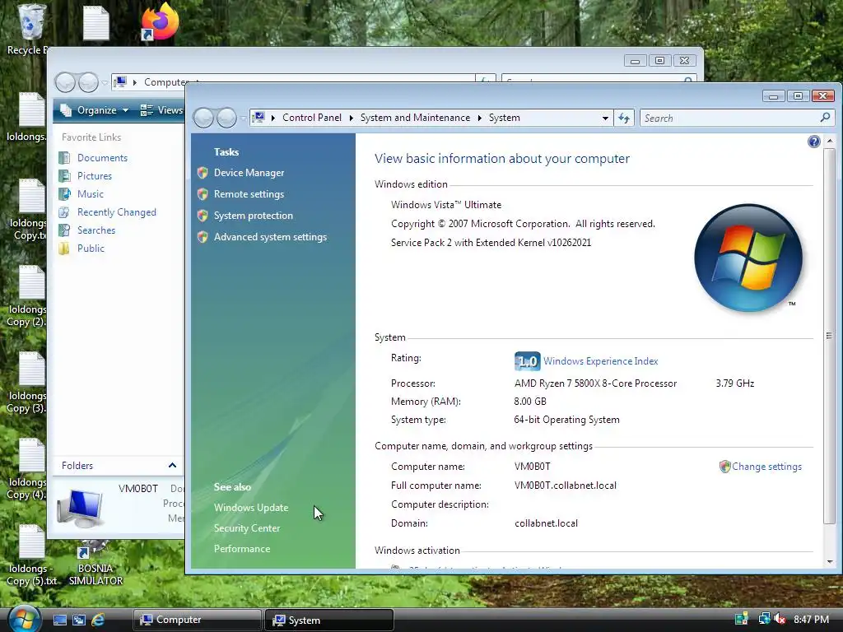Expand arrow before Control Panel breadcrumb
The height and width of the screenshot is (632, 843).
[273, 118]
